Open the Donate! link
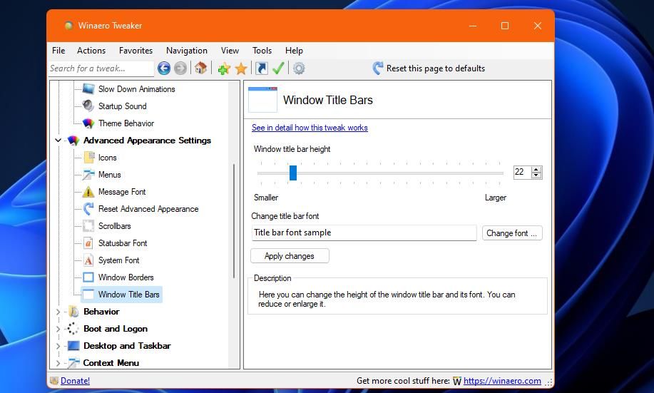Screen dimensions: 654x393 pos(75,380)
